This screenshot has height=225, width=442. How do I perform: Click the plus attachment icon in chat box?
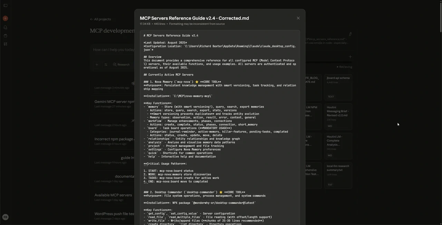pos(97,65)
